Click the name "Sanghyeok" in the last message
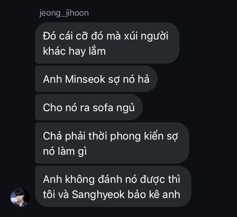Viewport: 237px width, 217px height. pyautogui.click(x=98, y=195)
